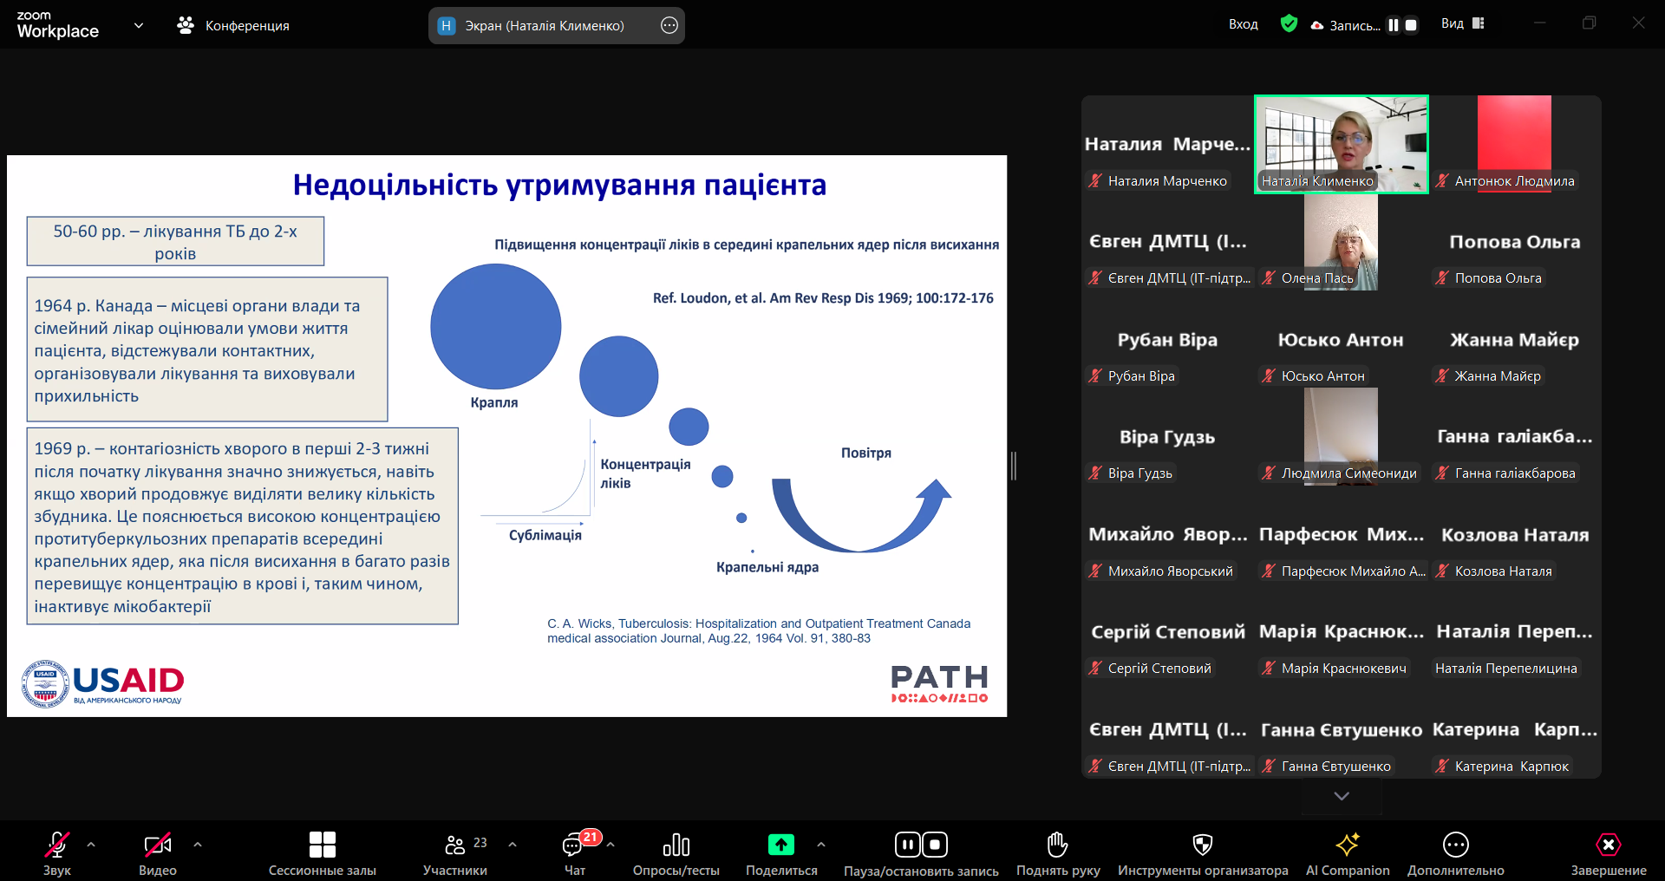Click the green Share screen (Поделиться) button
Viewport: 1665px width, 881px height.
click(780, 845)
